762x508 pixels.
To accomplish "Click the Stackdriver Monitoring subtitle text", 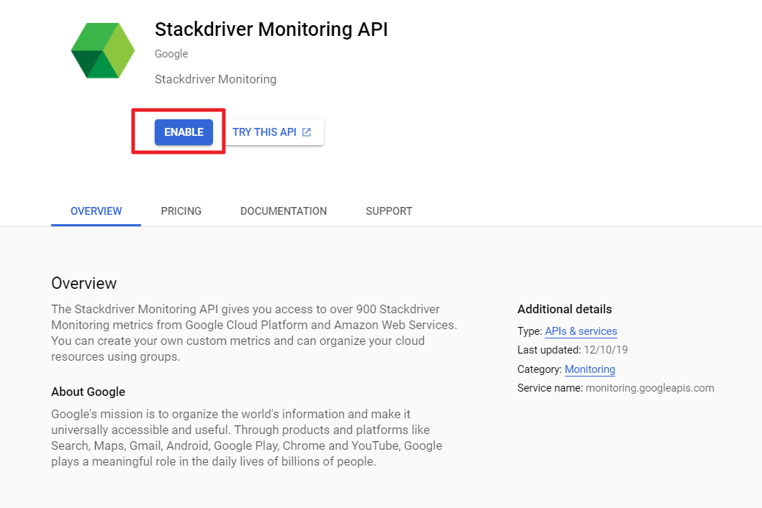I will [215, 79].
